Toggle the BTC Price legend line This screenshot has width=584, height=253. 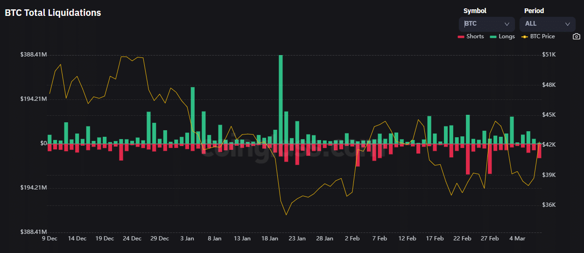(x=538, y=36)
